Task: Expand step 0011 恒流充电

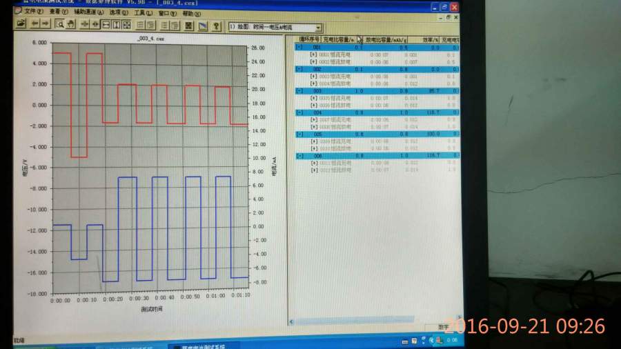Action: [314, 163]
